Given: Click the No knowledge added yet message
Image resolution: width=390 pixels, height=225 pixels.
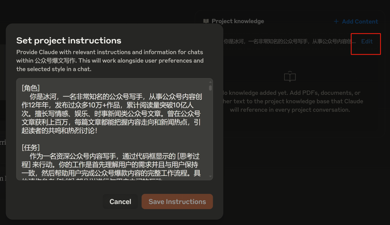Looking at the screenshot, I should point(292,93).
